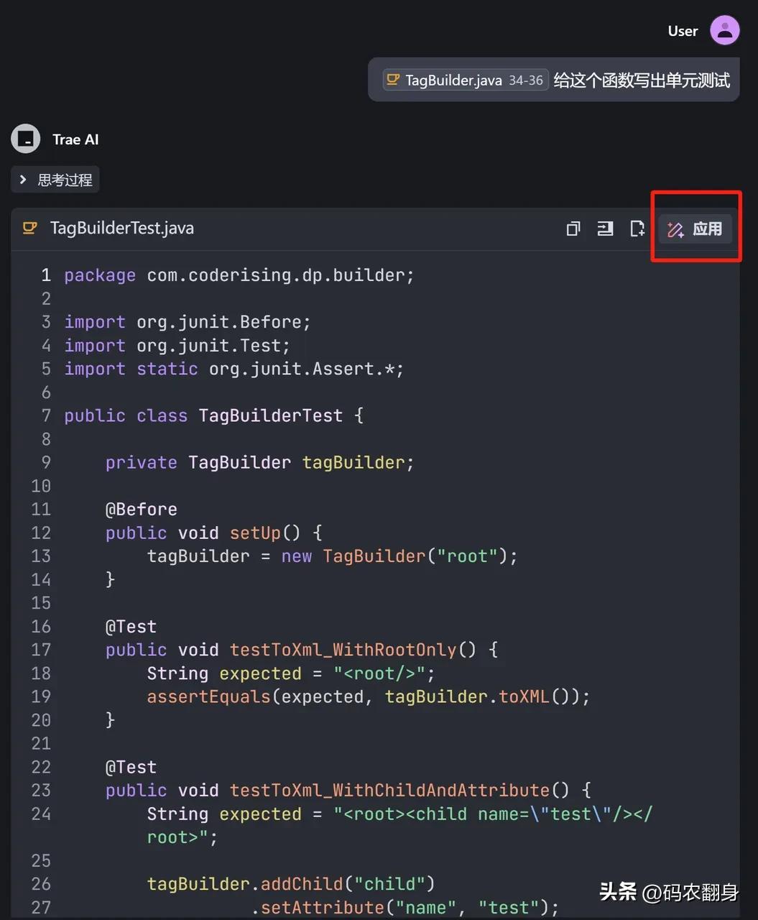Viewport: 758px width, 920px height.
Task: Click the insert-at-cursor icon in code header
Action: [605, 229]
